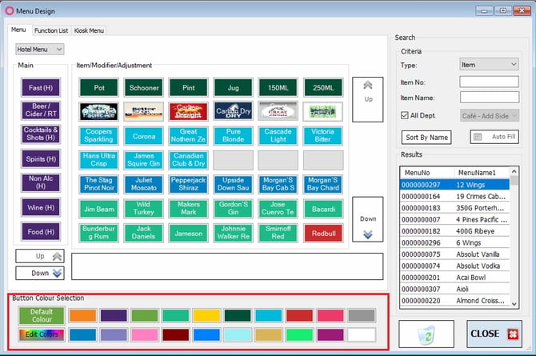This screenshot has height=356, width=536.
Task: Click the 250ML size button
Action: 323,87
